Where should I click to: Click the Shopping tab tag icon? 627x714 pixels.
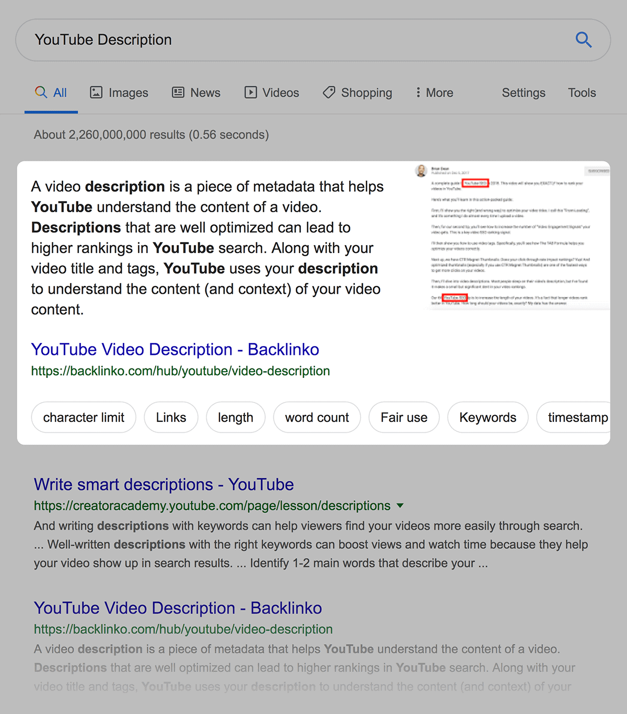329,93
